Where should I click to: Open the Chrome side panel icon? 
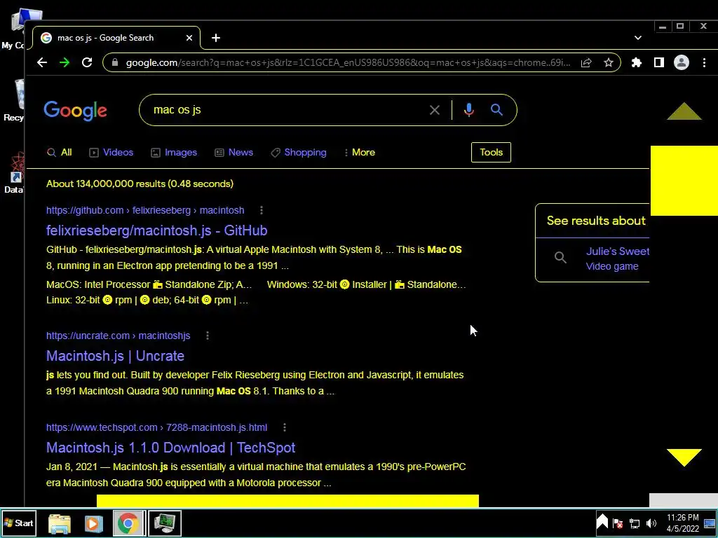(659, 62)
